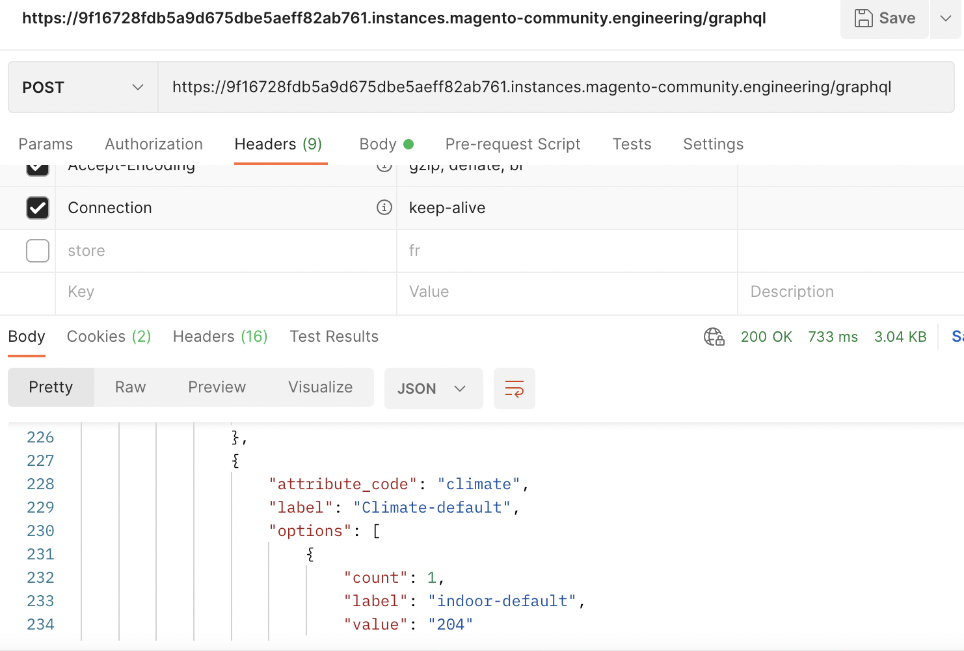Viewport: 964px width, 651px height.
Task: Open the Tests tab
Action: coord(631,144)
